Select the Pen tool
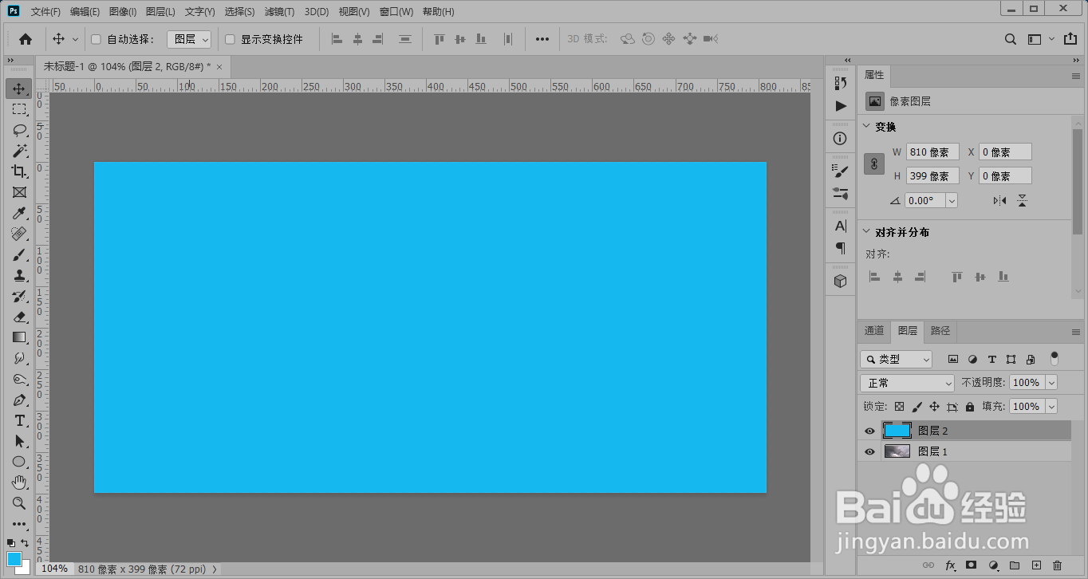1088x579 pixels. [x=19, y=400]
